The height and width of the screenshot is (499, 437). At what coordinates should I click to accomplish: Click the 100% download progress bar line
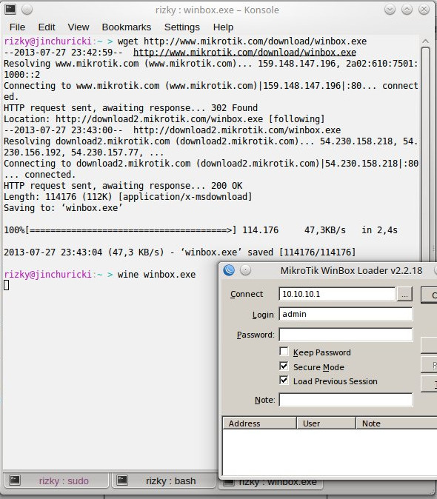coord(201,230)
